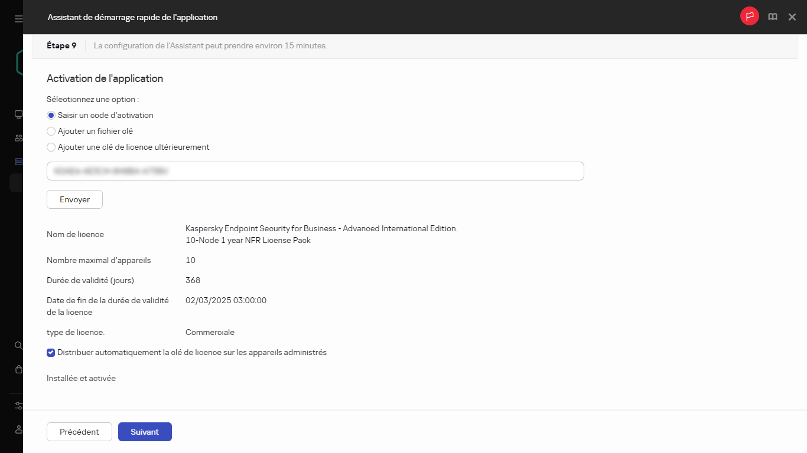Disable automatic license key distribution checkbox
This screenshot has width=807, height=453.
tap(51, 352)
